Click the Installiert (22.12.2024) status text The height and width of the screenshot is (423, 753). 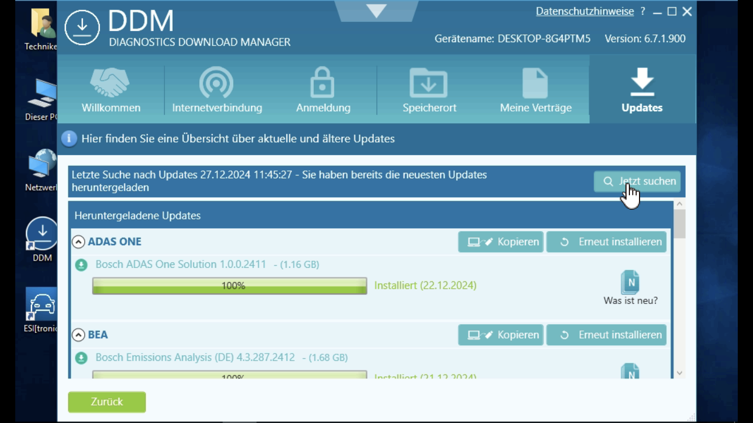425,285
